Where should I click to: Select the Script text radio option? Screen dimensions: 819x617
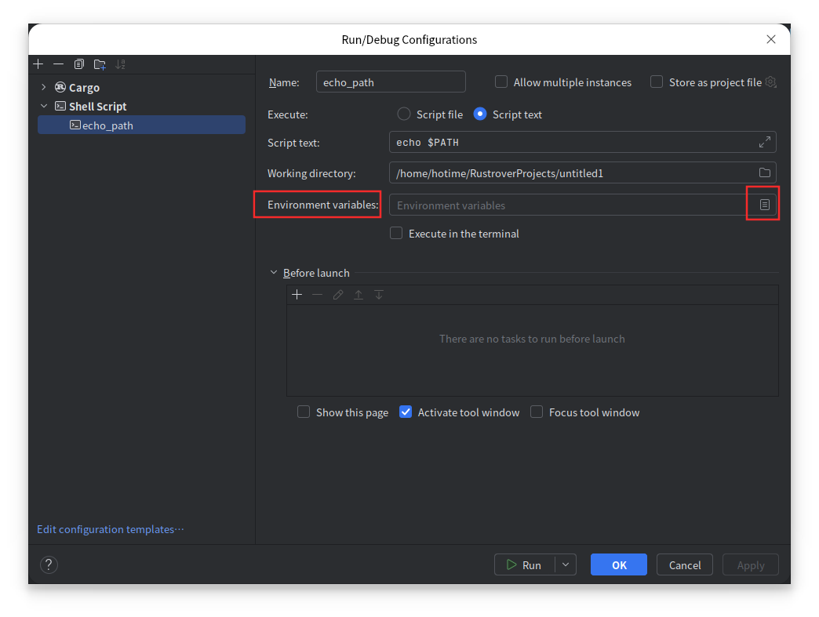tap(480, 114)
